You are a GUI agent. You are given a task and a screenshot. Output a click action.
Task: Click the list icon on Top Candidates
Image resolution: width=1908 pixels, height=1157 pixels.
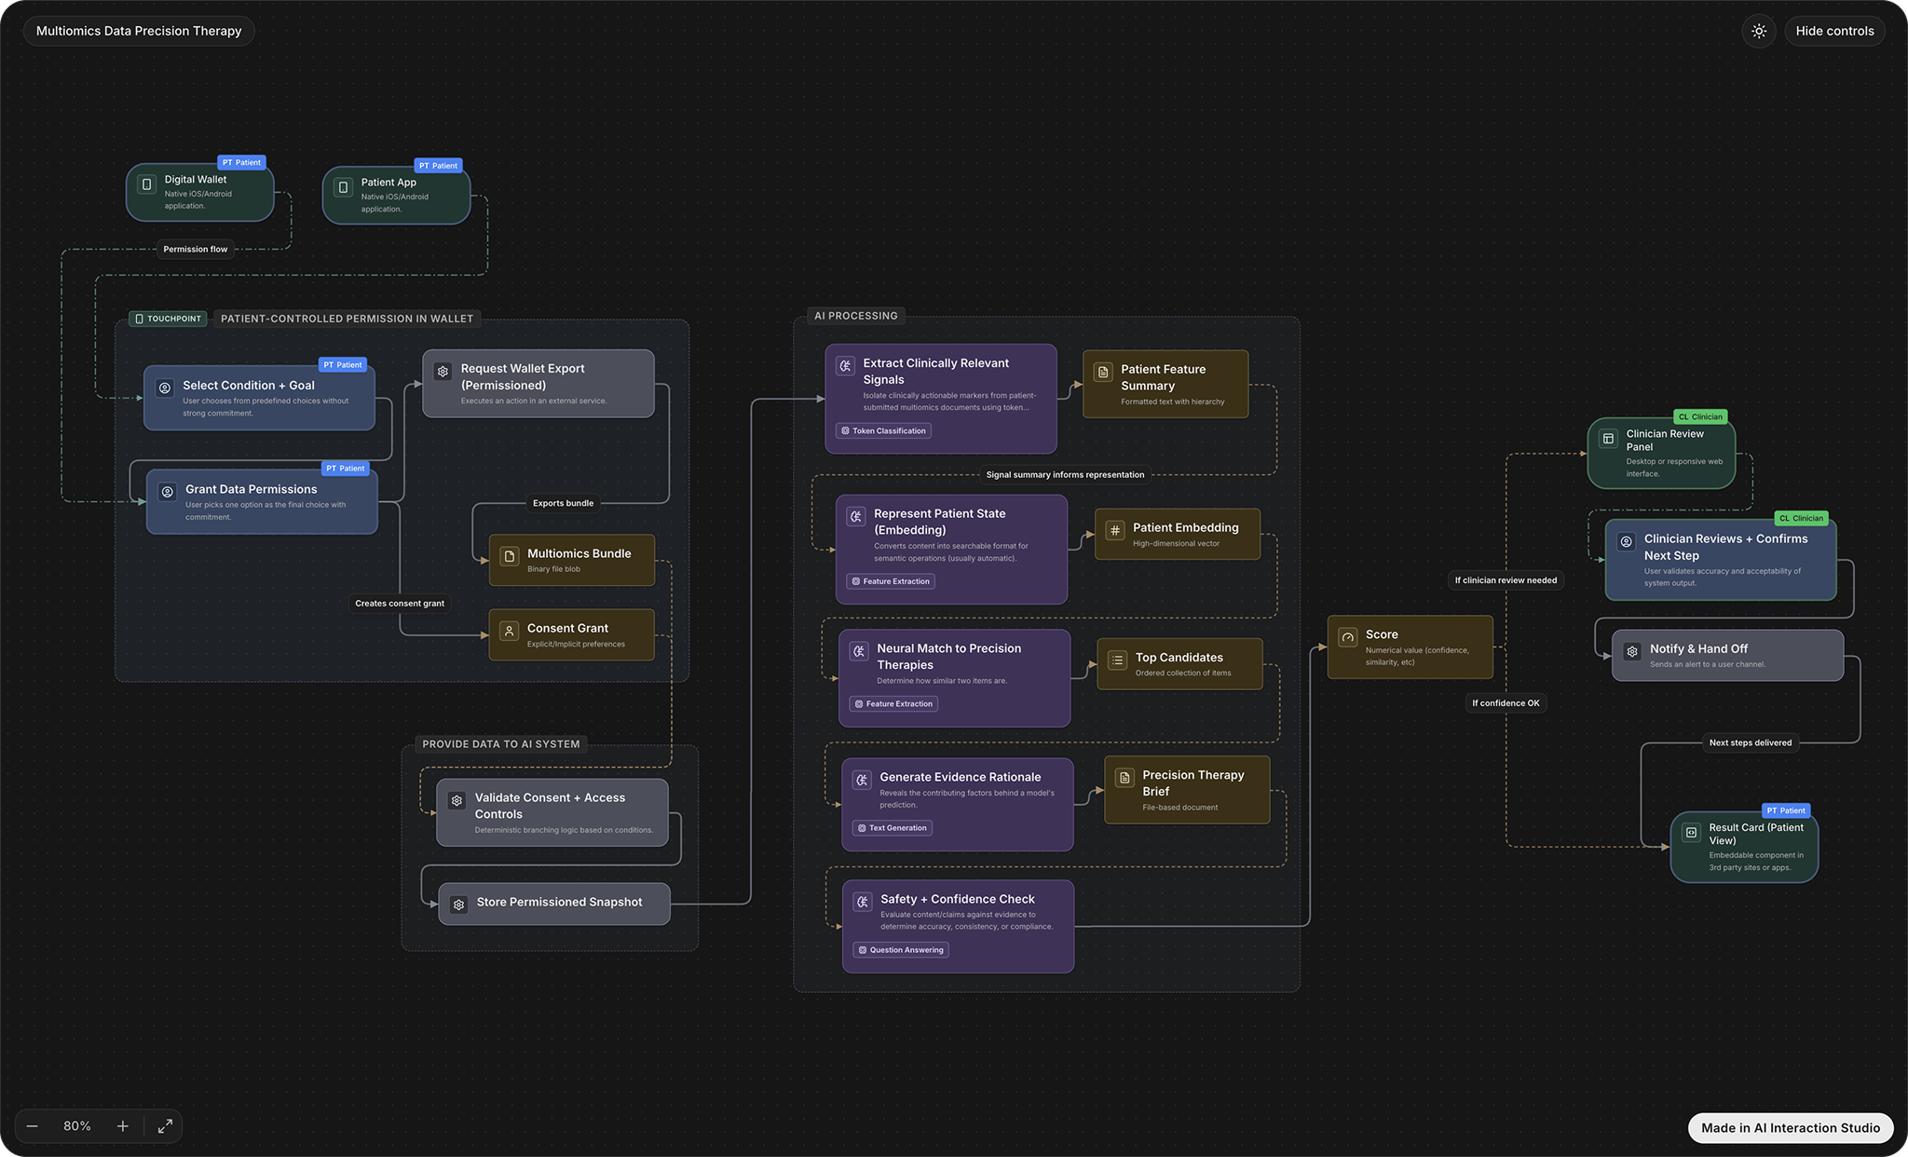pos(1116,660)
